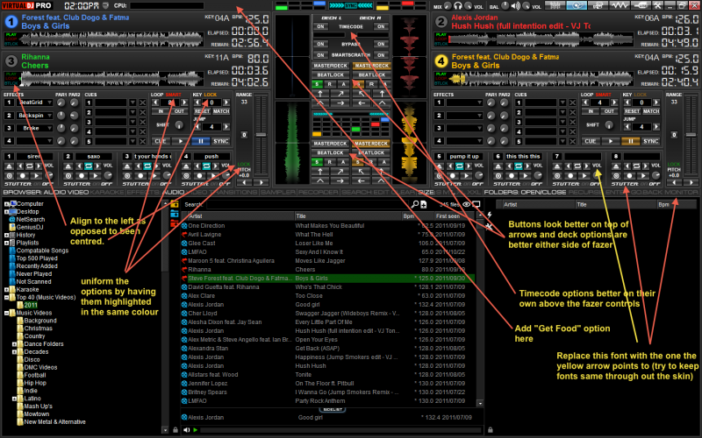Click the song position waveform of deck 2
Image resolution: width=702 pixels, height=438 pixels.
tap(541, 40)
